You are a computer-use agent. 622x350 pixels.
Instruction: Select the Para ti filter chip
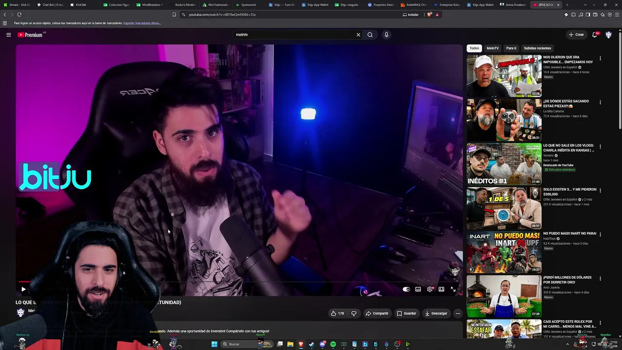click(x=511, y=48)
